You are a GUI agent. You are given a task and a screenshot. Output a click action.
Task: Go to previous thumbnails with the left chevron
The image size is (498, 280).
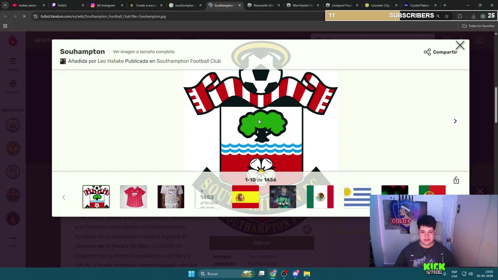[64, 197]
